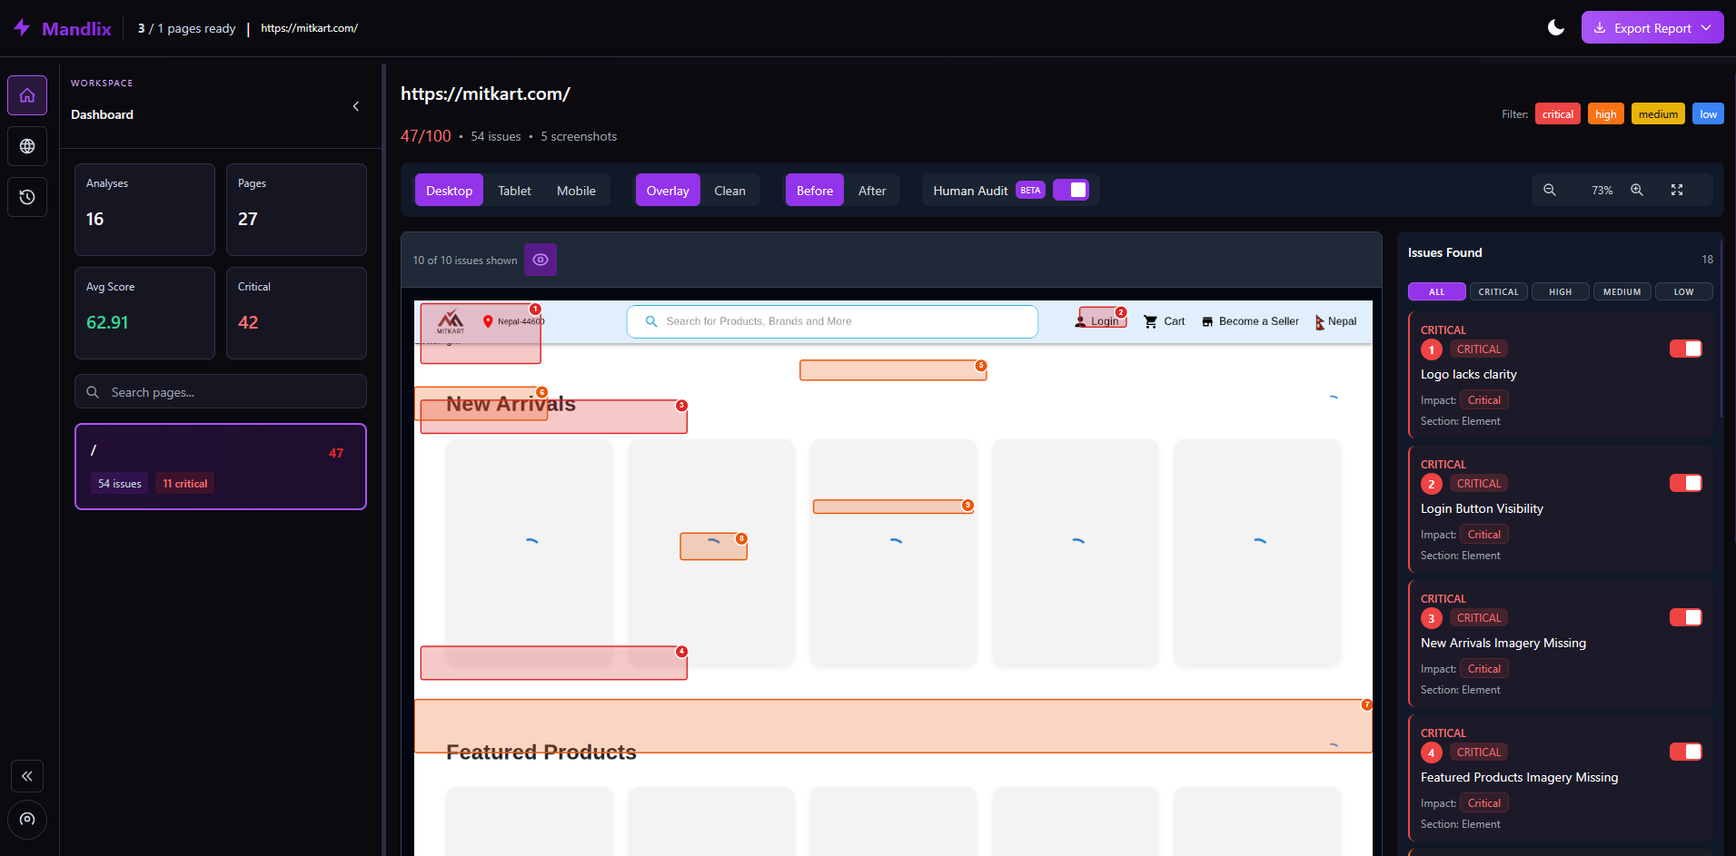This screenshot has width=1736, height=856.
Task: Switch to the Desktop view tab
Action: click(449, 190)
